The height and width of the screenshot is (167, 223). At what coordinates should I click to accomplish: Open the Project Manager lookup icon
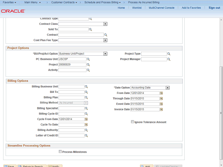tap(169, 59)
